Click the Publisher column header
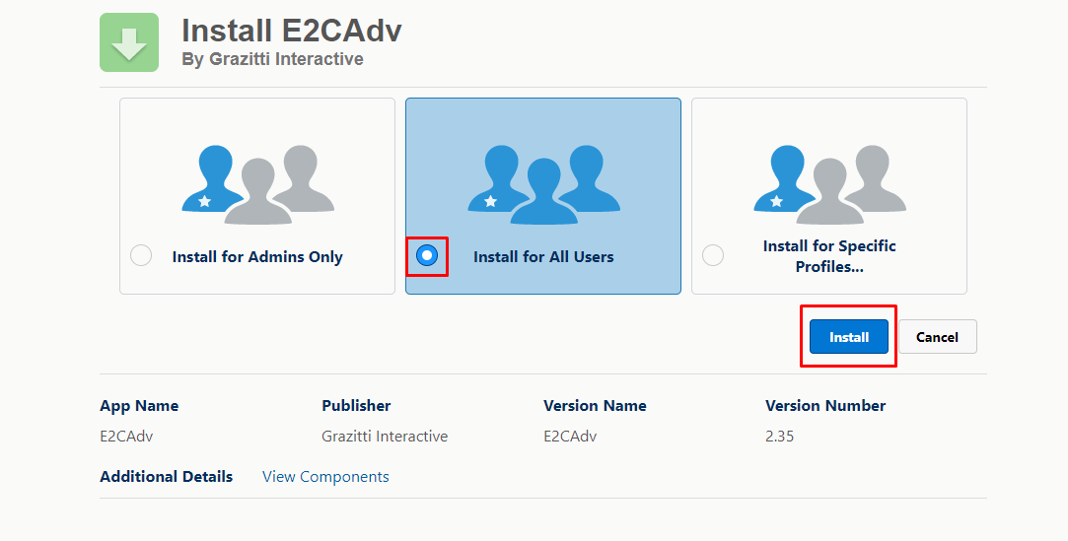Viewport: 1068px width, 541px height. point(356,406)
